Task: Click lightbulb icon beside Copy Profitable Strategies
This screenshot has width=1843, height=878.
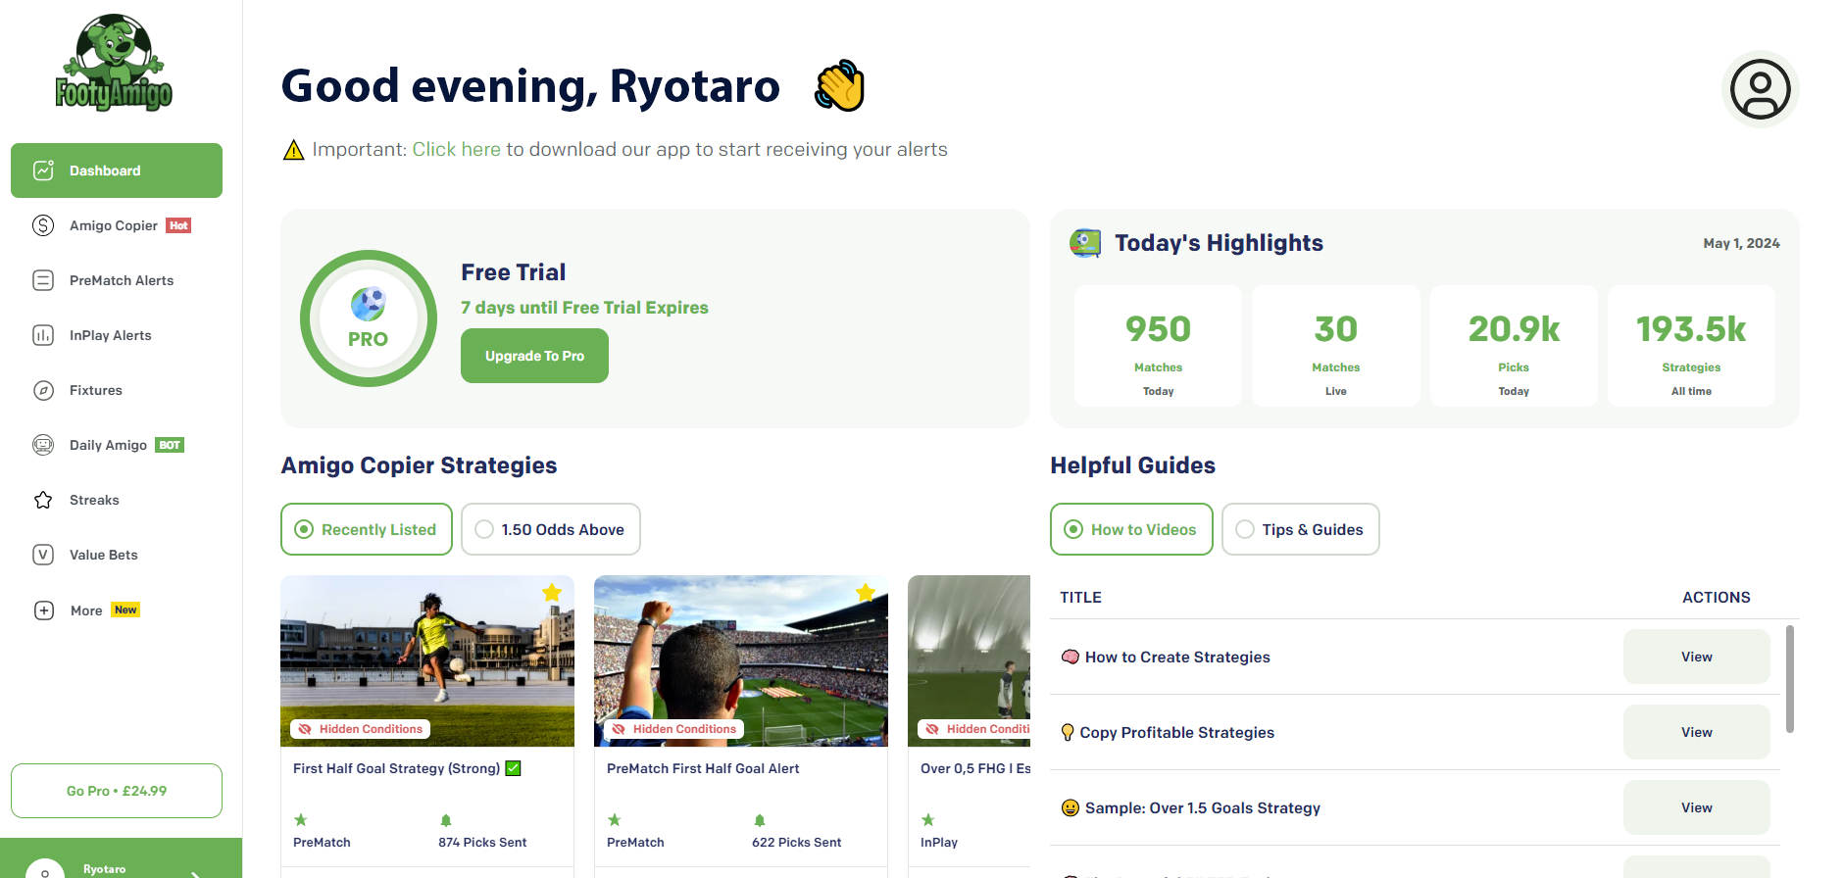Action: [x=1068, y=732]
